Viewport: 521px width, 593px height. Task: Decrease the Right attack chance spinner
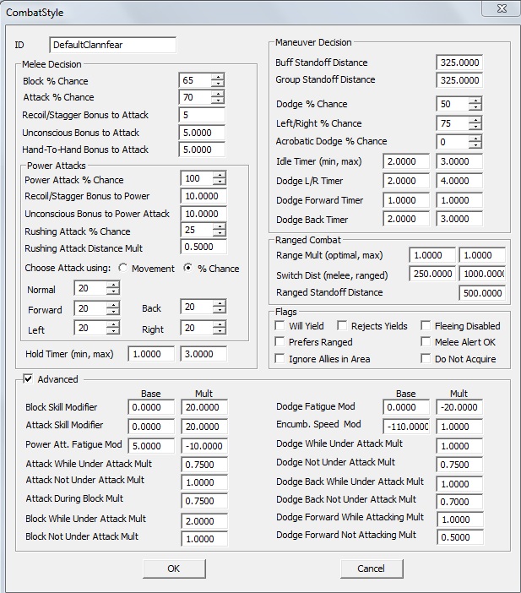coord(220,330)
